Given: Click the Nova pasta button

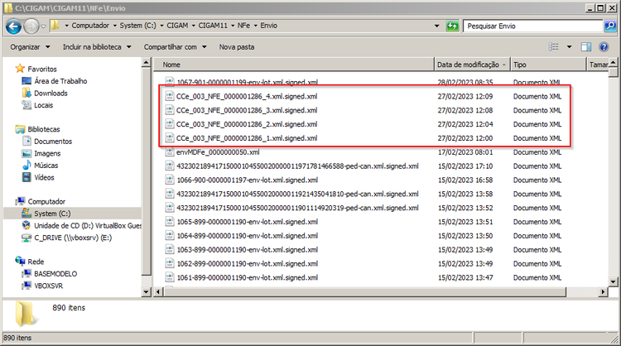Looking at the screenshot, I should 237,47.
